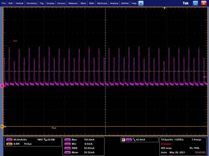
Task: Click the C3 badge for Mean measurement
Action: point(67,152)
